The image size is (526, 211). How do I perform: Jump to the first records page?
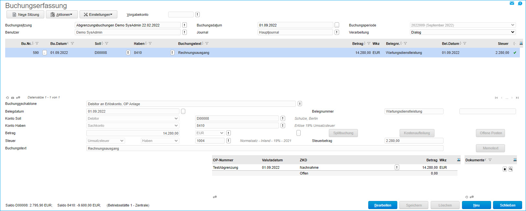pyautogui.click(x=496, y=98)
